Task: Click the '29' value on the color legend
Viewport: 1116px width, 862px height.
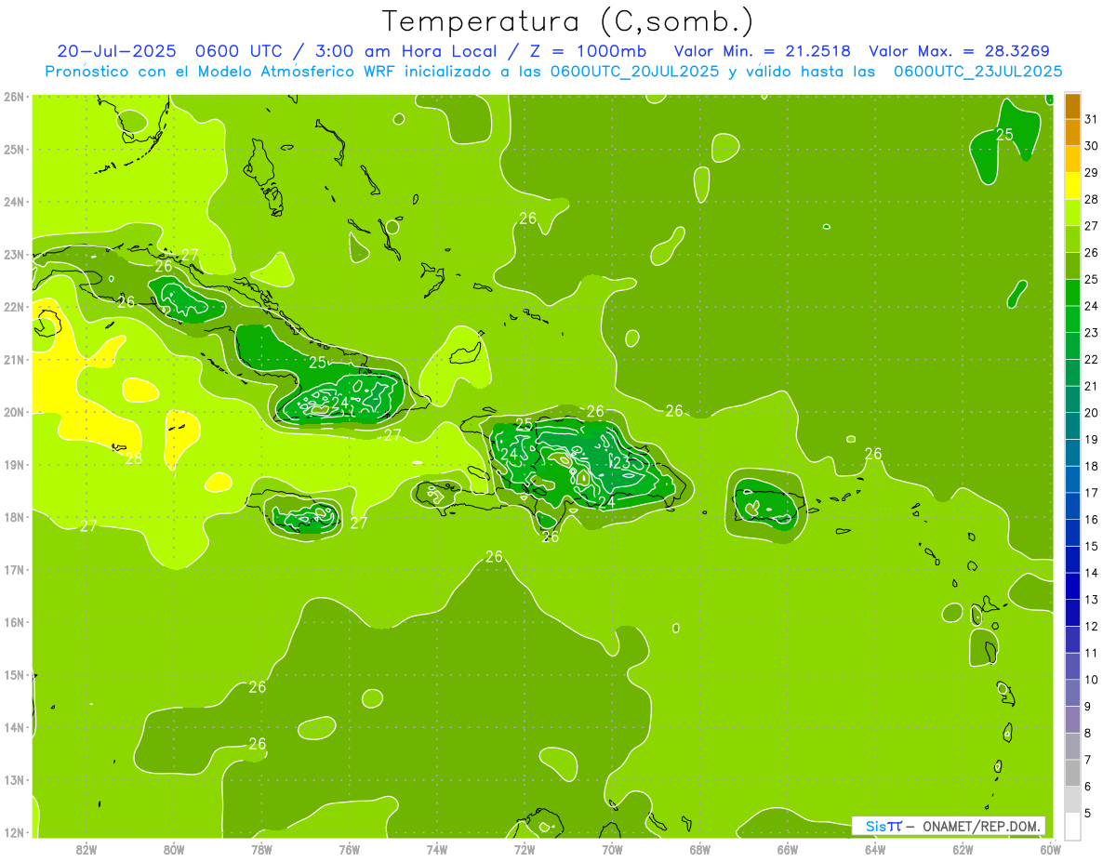Action: [1091, 172]
